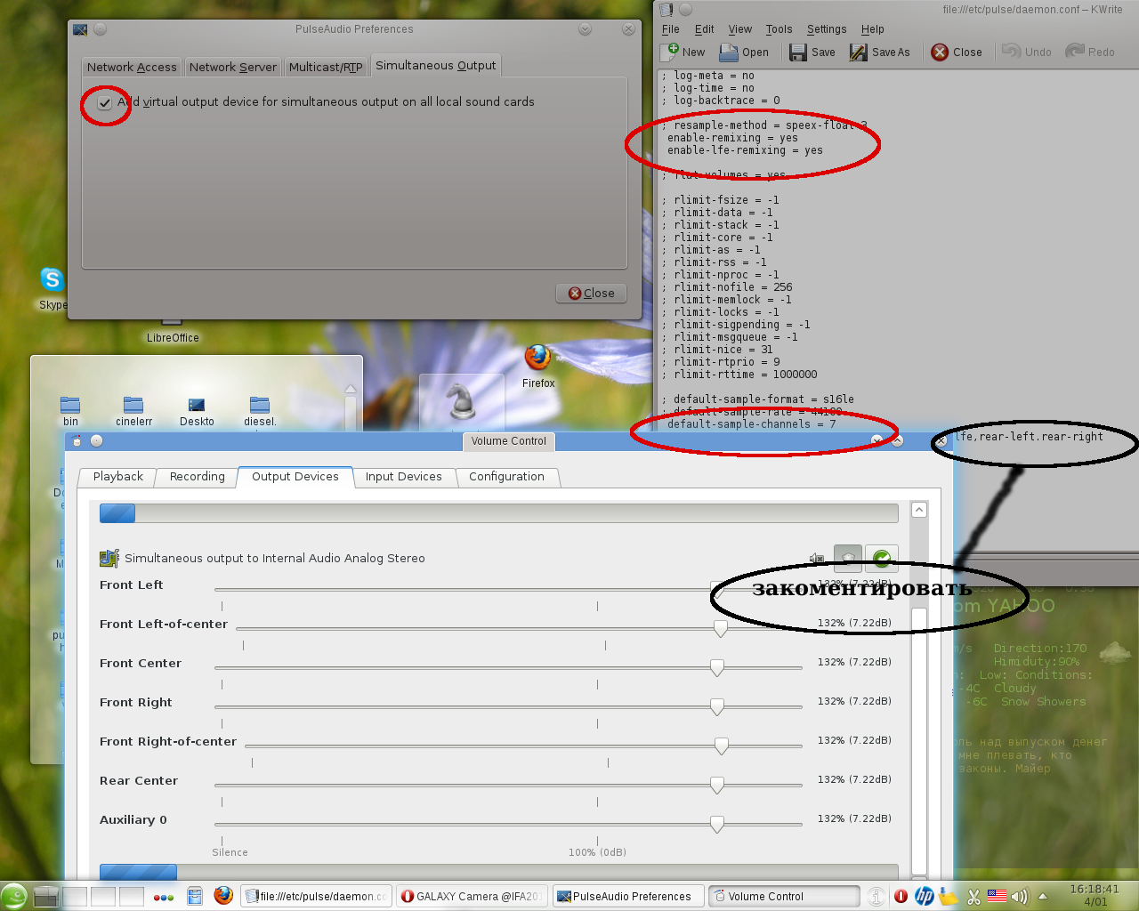The height and width of the screenshot is (911, 1139).
Task: Open KWrite Settings menu
Action: [827, 29]
